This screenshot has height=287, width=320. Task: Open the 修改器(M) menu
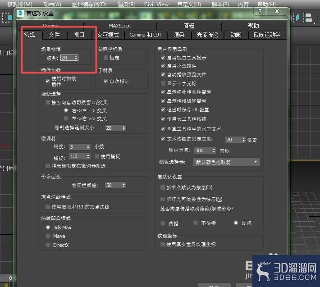click(x=19, y=4)
